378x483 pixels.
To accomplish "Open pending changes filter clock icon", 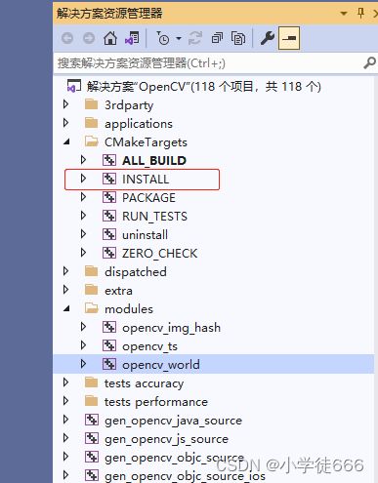I will click(x=163, y=38).
